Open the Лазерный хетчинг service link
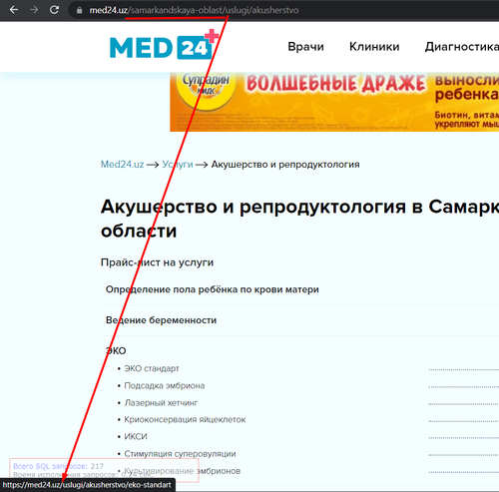This screenshot has width=499, height=492. pos(161,403)
